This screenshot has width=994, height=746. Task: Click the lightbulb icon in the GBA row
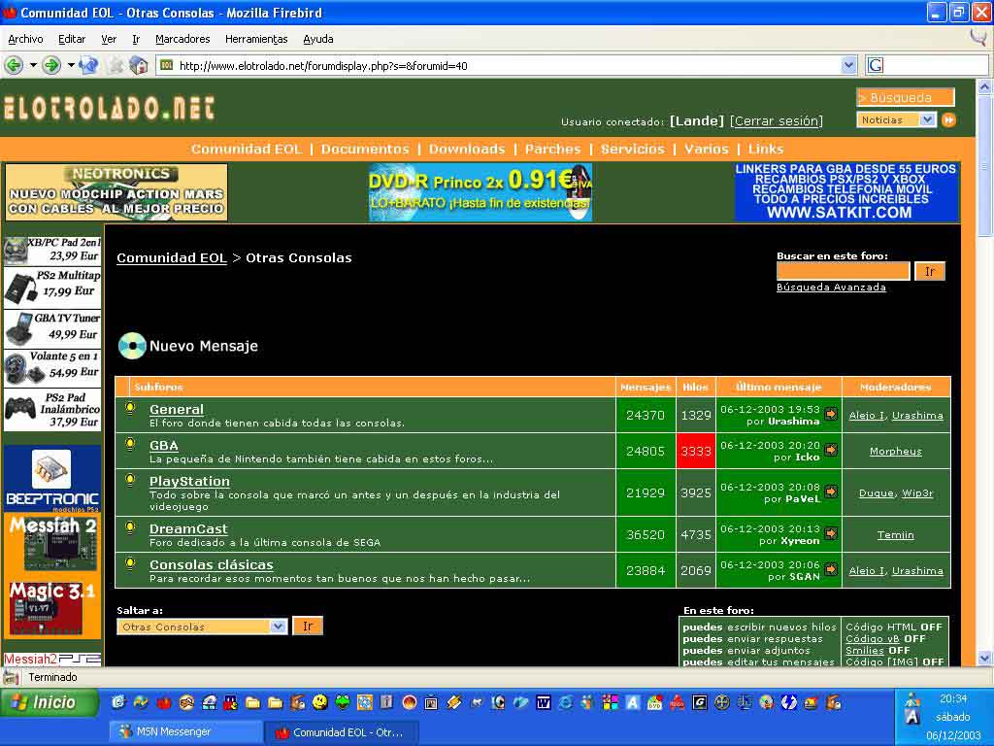(x=130, y=444)
